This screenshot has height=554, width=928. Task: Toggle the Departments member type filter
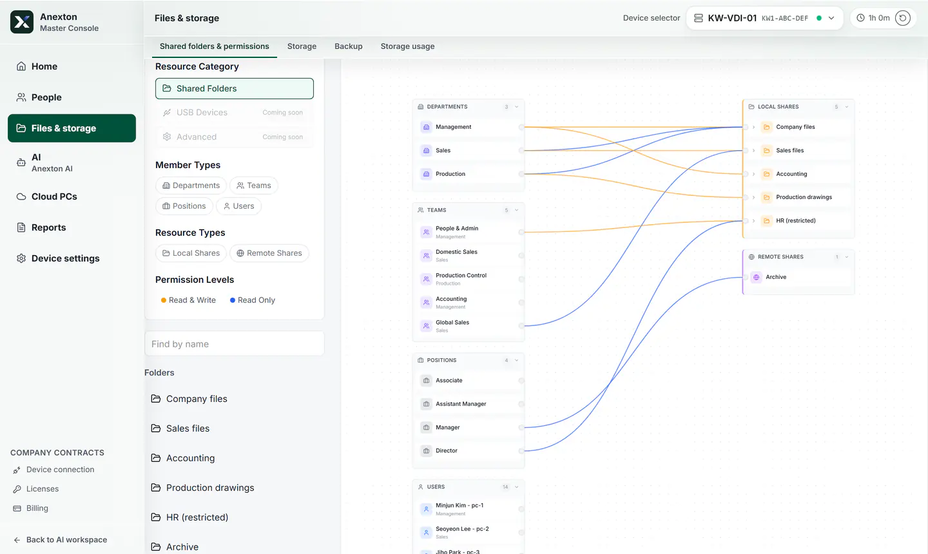click(x=191, y=186)
